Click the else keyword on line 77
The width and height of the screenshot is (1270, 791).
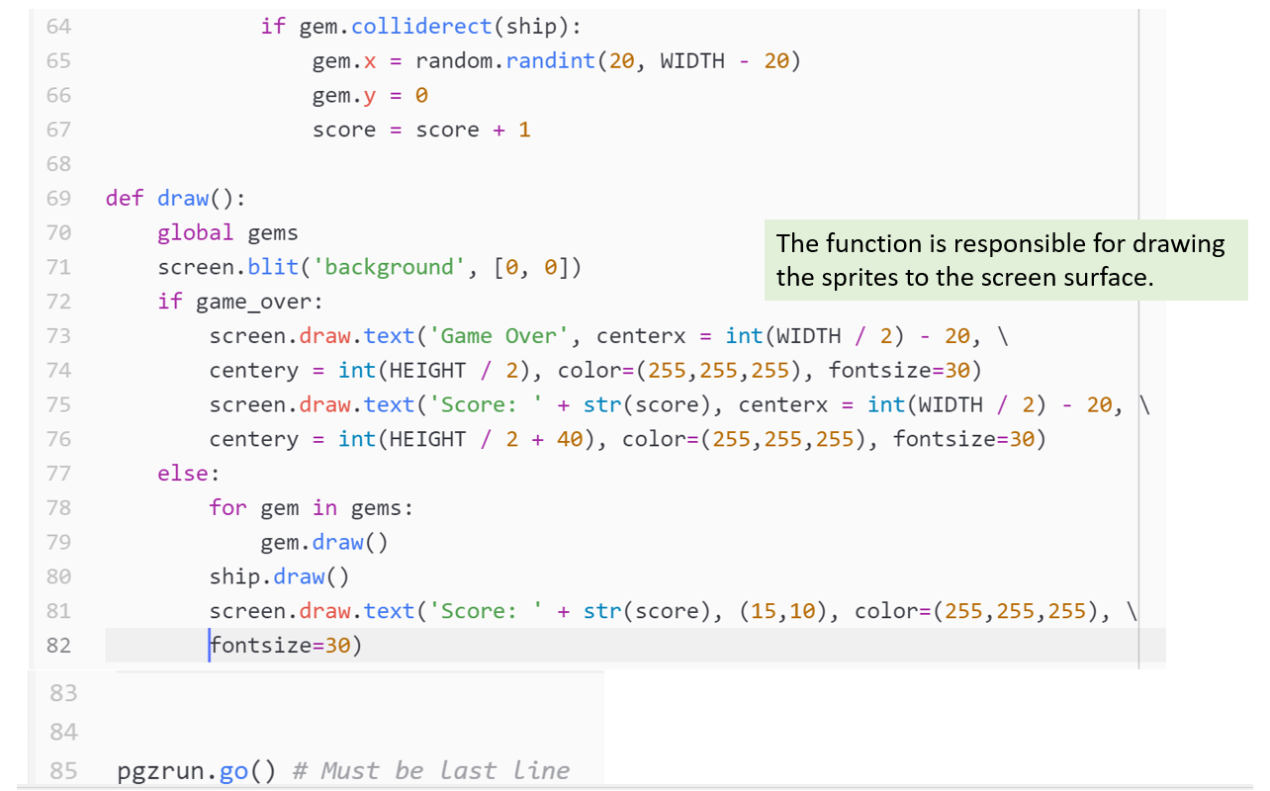pyautogui.click(x=183, y=473)
